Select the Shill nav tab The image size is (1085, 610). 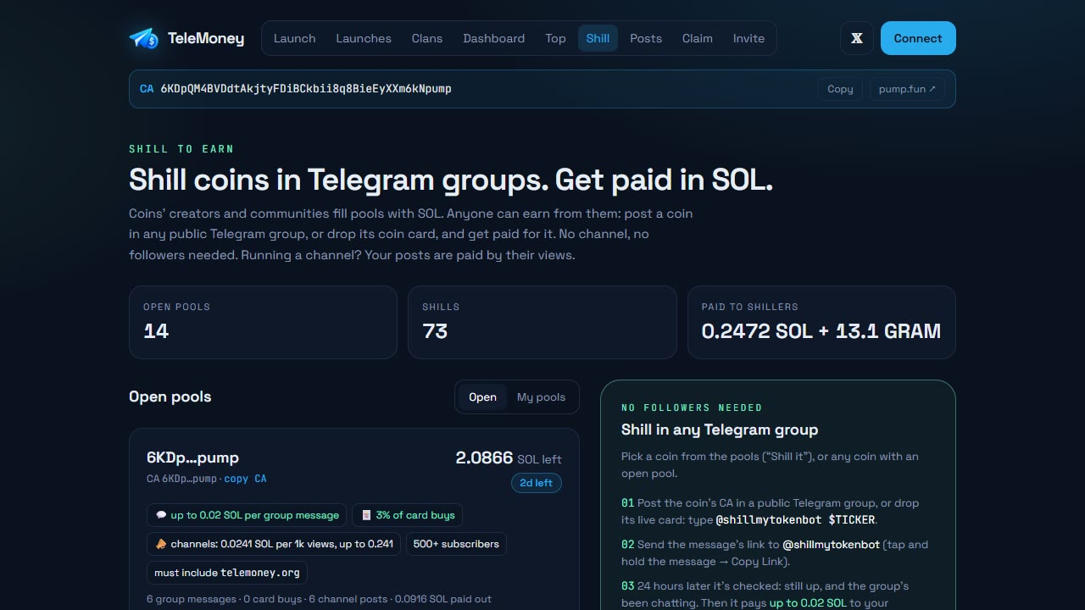coord(598,38)
